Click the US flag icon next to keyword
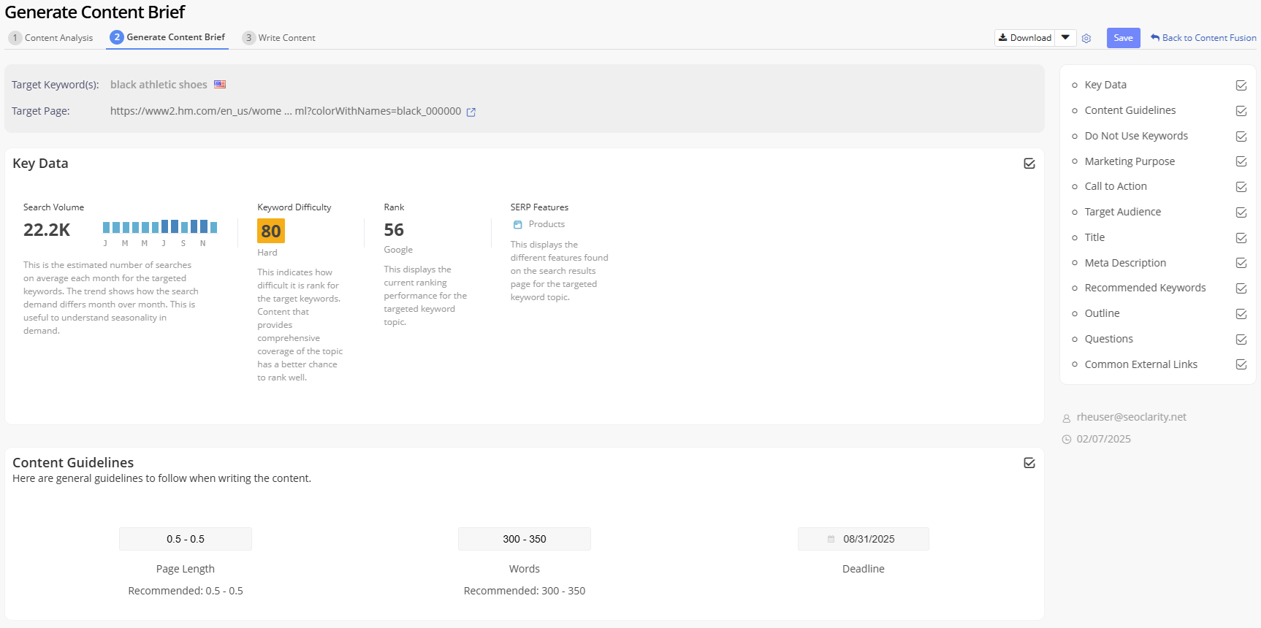 click(220, 85)
